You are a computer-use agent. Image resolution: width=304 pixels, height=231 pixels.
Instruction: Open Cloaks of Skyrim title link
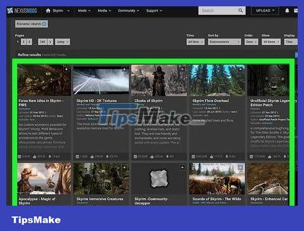click(149, 101)
